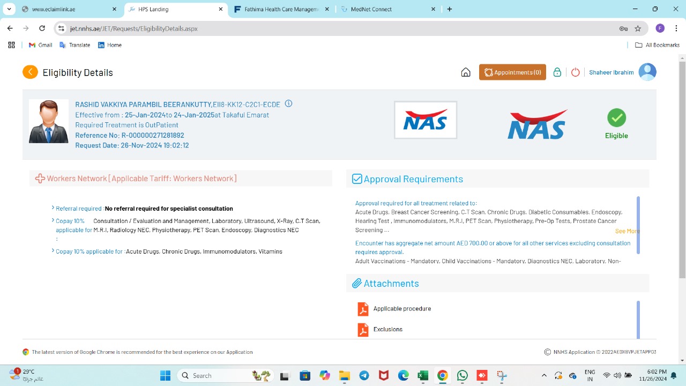Click the Approval Requirements scrollbar
Image resolution: width=686 pixels, height=386 pixels.
tap(638, 225)
